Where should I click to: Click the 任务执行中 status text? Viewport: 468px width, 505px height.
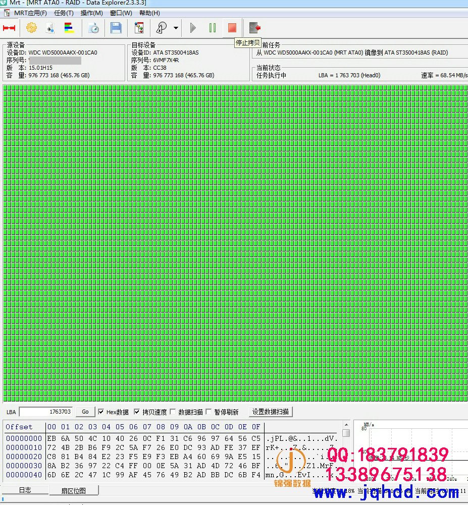coord(271,75)
